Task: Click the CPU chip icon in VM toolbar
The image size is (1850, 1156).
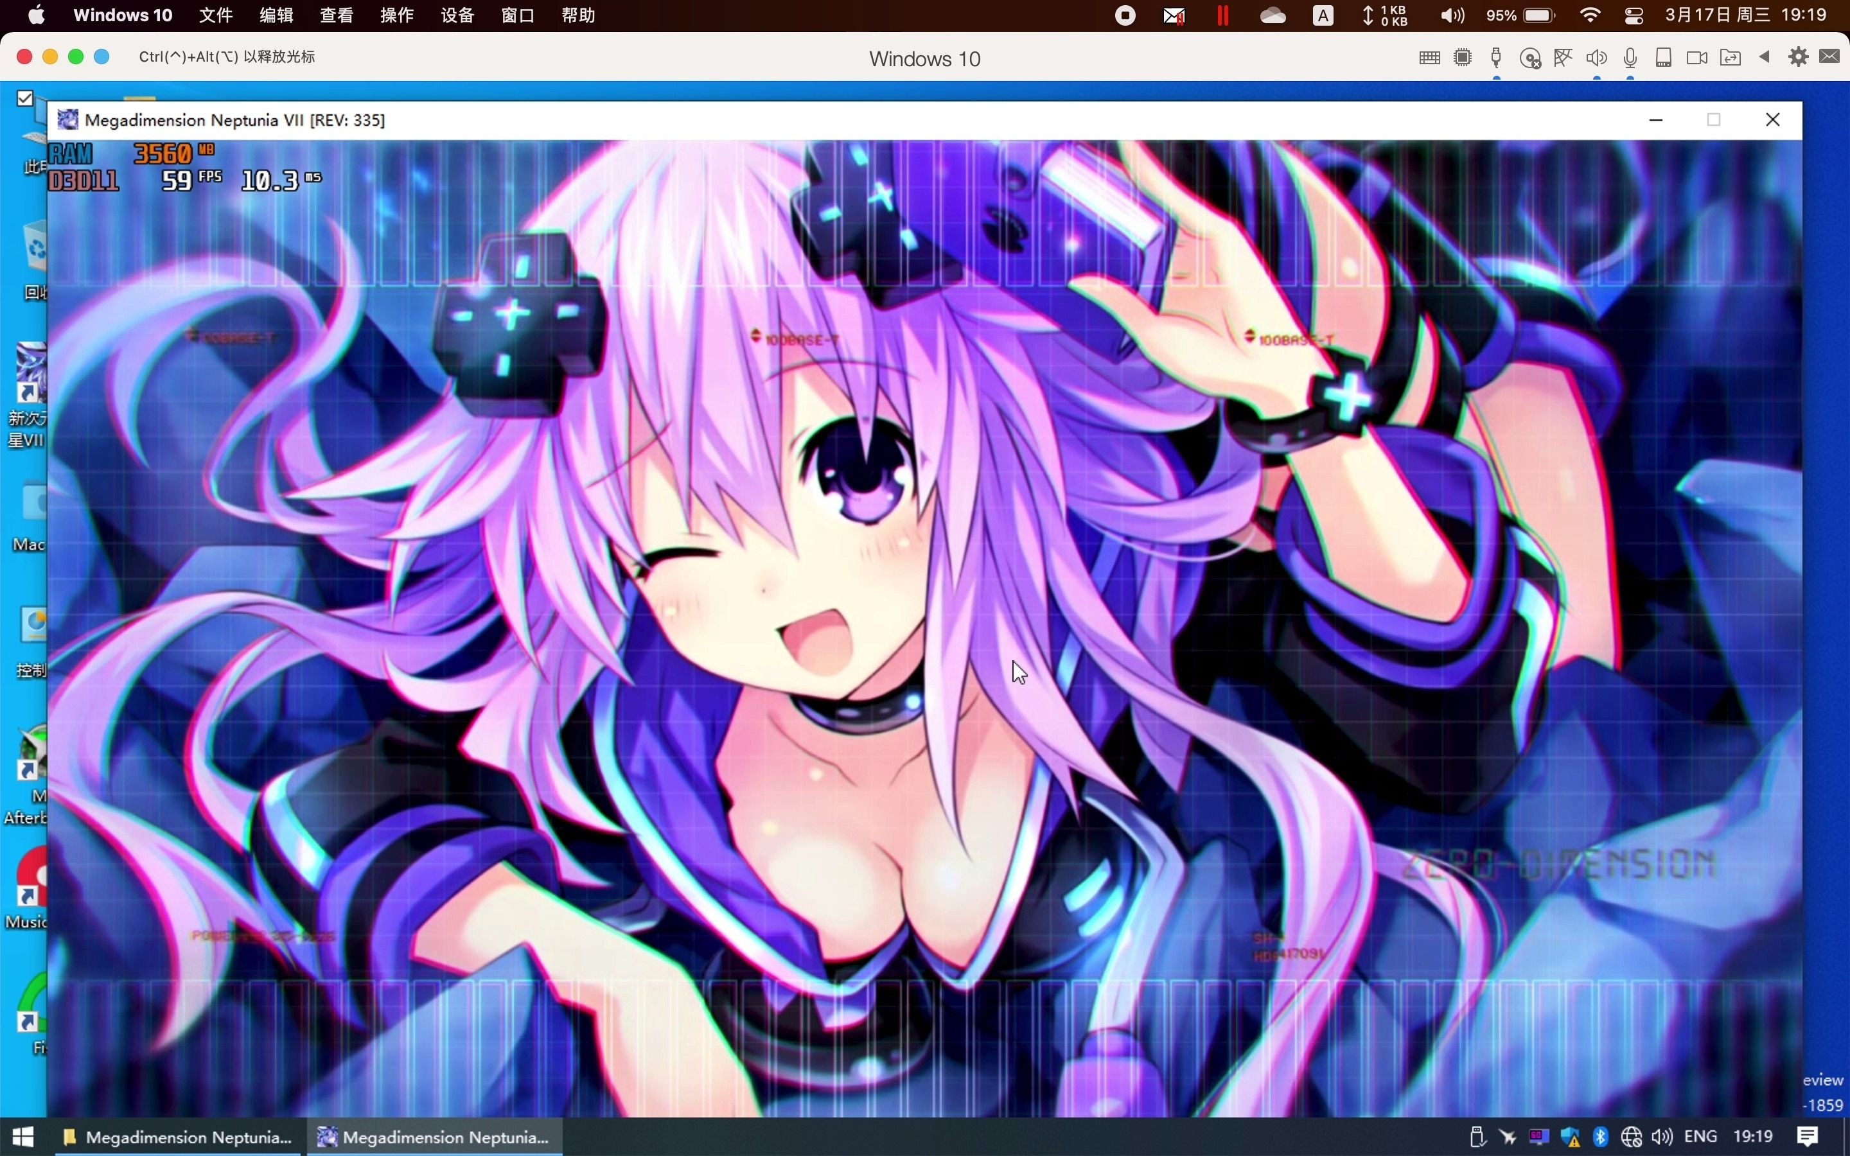Action: pyautogui.click(x=1463, y=58)
